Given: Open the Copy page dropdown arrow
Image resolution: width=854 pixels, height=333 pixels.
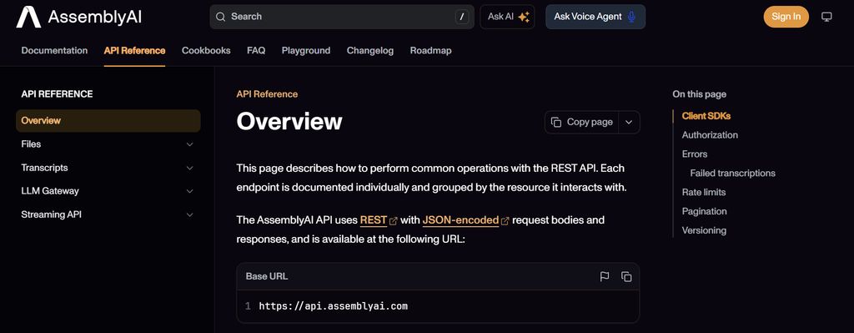Looking at the screenshot, I should pos(629,122).
